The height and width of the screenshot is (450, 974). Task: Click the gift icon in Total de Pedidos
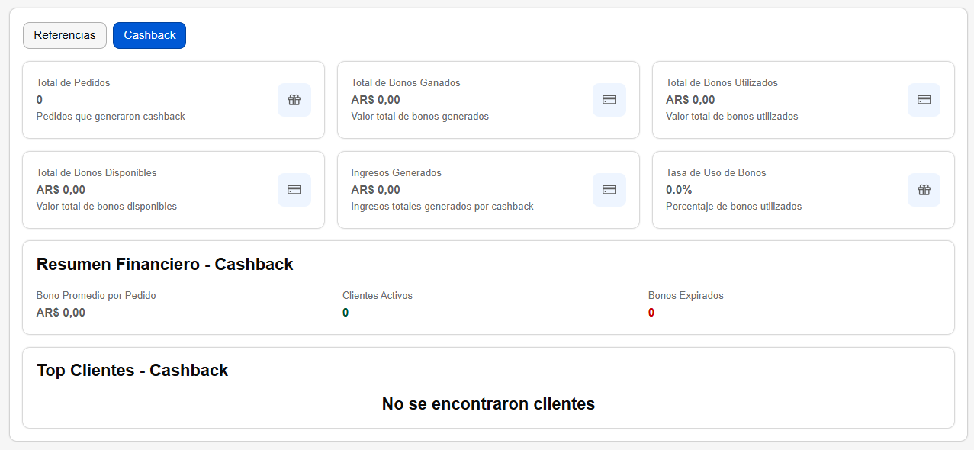(294, 100)
